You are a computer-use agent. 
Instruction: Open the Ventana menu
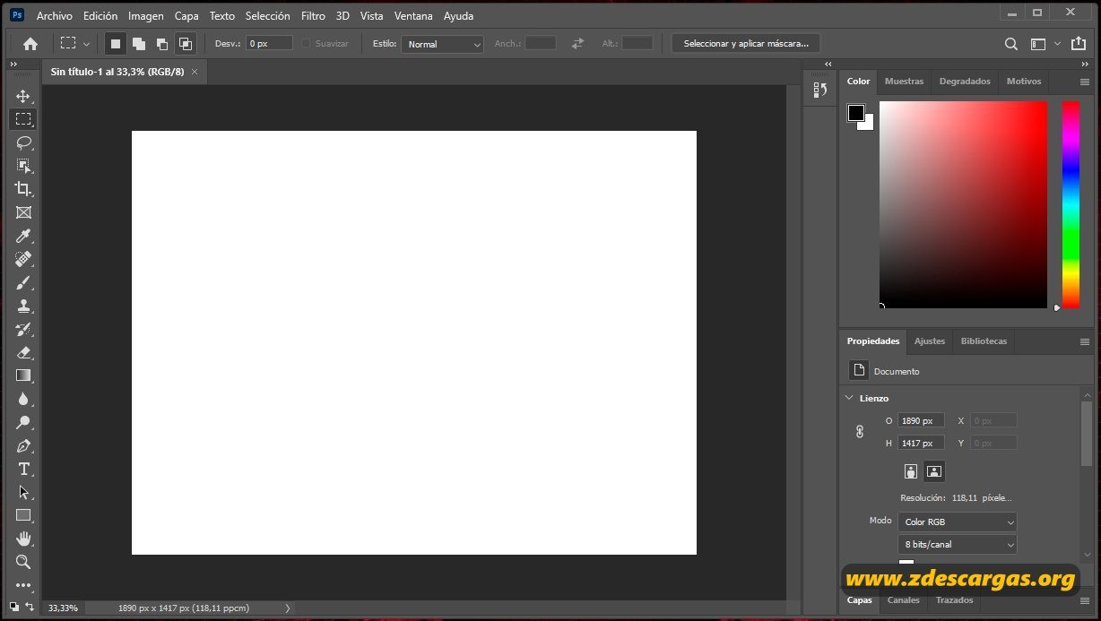pyautogui.click(x=413, y=15)
